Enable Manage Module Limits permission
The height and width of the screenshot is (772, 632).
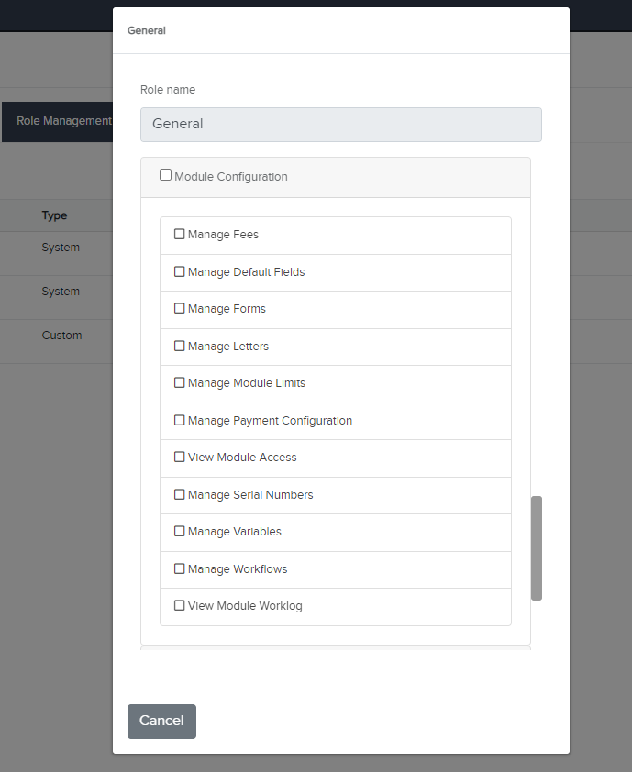[180, 383]
